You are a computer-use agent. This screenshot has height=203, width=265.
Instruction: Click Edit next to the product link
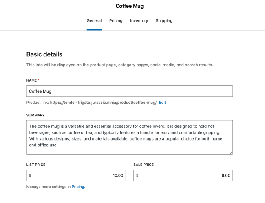tap(162, 103)
